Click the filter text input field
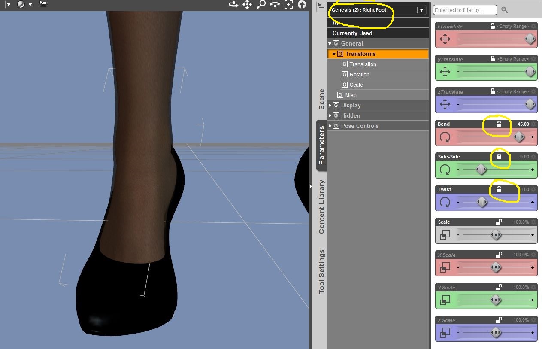This screenshot has height=349, width=542. tap(465, 10)
